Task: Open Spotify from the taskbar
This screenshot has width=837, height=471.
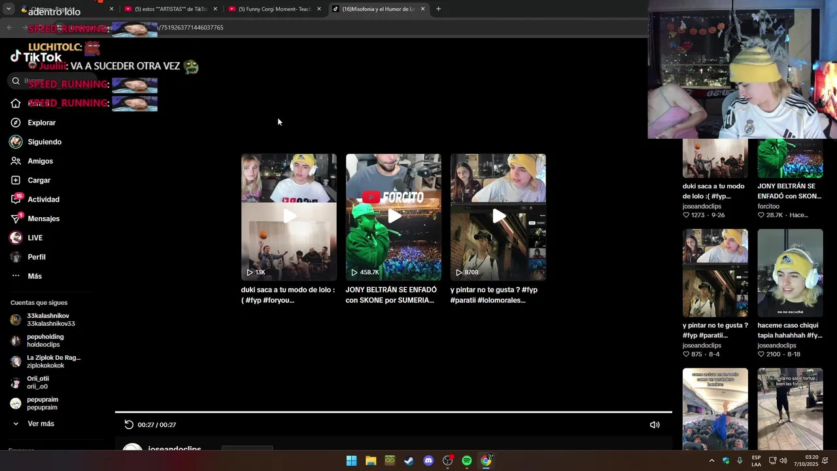Action: click(467, 461)
